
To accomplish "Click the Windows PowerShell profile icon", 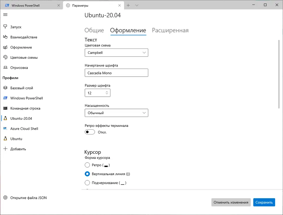I will point(5,98).
